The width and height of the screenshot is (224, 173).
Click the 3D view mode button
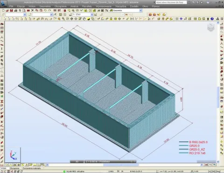pos(77,161)
